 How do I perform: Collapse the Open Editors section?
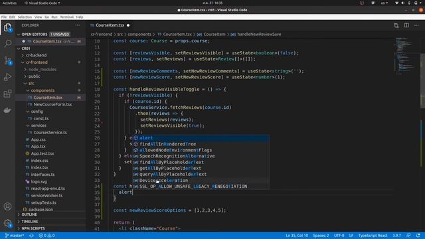point(50,35)
